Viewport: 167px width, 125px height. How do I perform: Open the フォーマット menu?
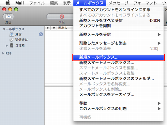145,3
